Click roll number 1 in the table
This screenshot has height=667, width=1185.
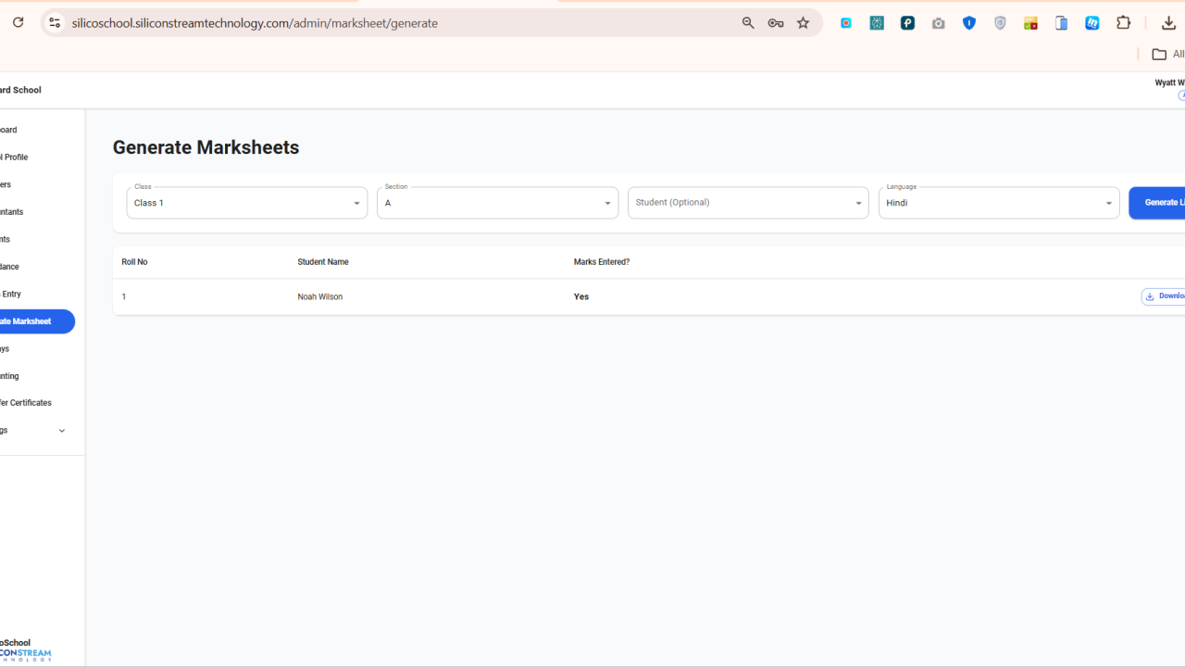124,297
